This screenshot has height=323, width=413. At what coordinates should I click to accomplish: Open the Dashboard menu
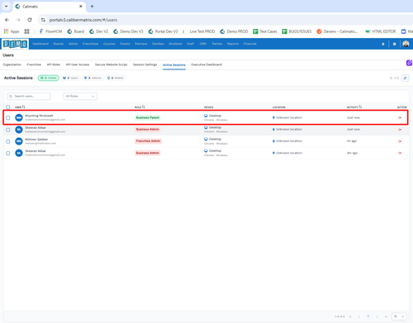click(x=40, y=44)
